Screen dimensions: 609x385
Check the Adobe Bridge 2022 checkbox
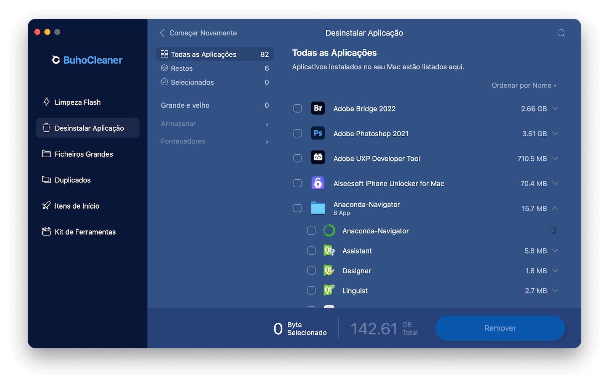(298, 109)
